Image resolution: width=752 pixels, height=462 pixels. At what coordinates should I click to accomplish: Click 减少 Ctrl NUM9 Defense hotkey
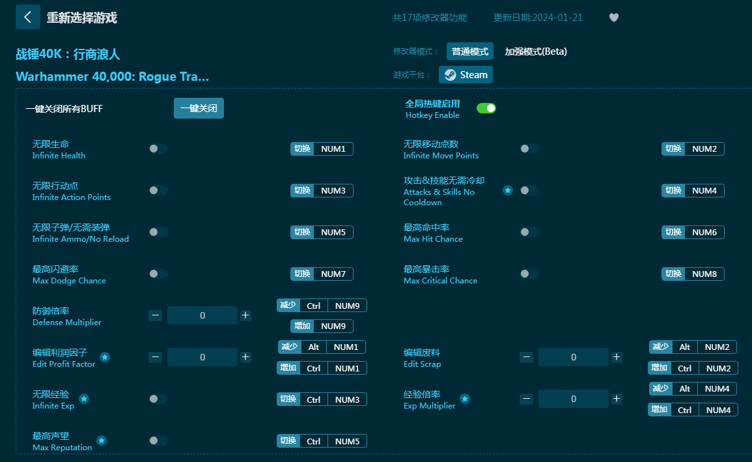click(322, 306)
